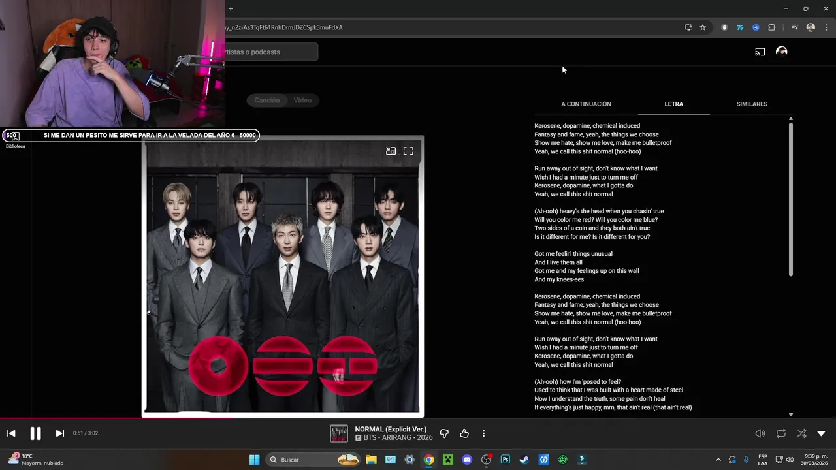This screenshot has width=836, height=470.
Task: Open the 7TV browser extension
Action: [740, 27]
